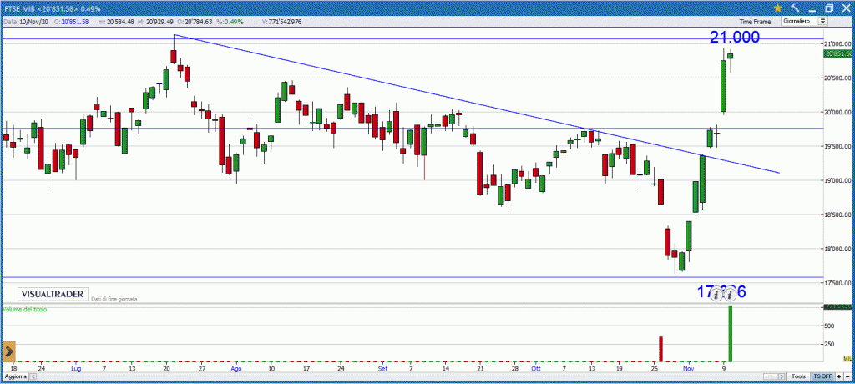Click the tall green volume bar
Screen dimensions: 855x384
[730, 334]
